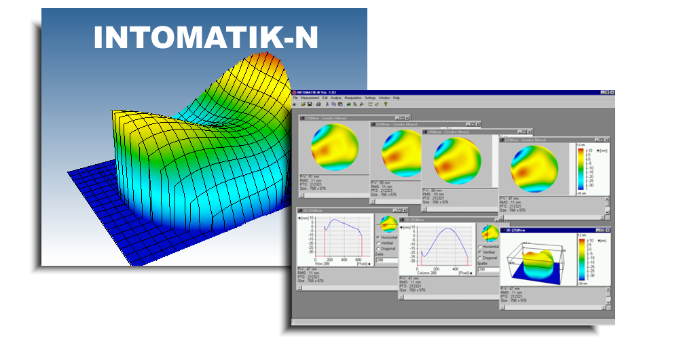The height and width of the screenshot is (339, 679).
Task: Open the File menu
Action: [x=295, y=98]
